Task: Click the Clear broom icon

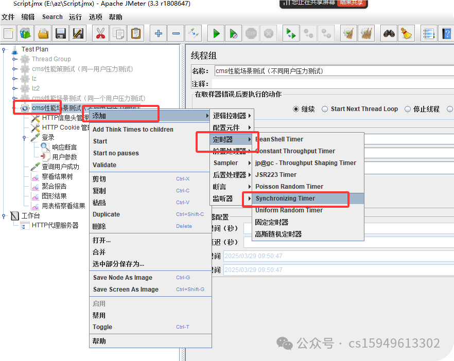Action: (348, 33)
